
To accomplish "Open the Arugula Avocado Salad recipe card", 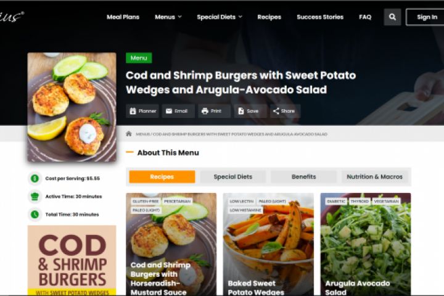I will pos(366,244).
